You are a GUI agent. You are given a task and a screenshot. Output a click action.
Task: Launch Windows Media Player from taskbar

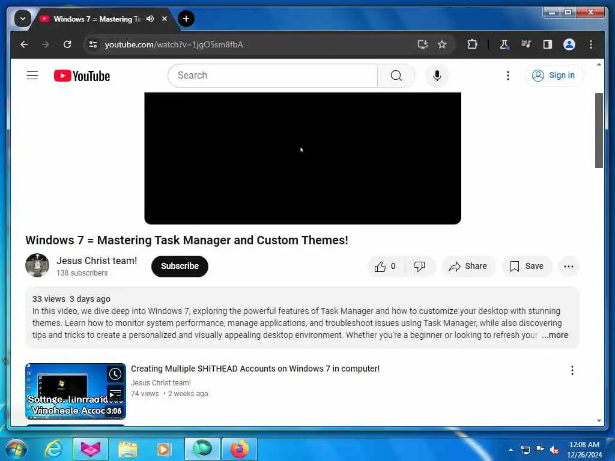point(163,450)
